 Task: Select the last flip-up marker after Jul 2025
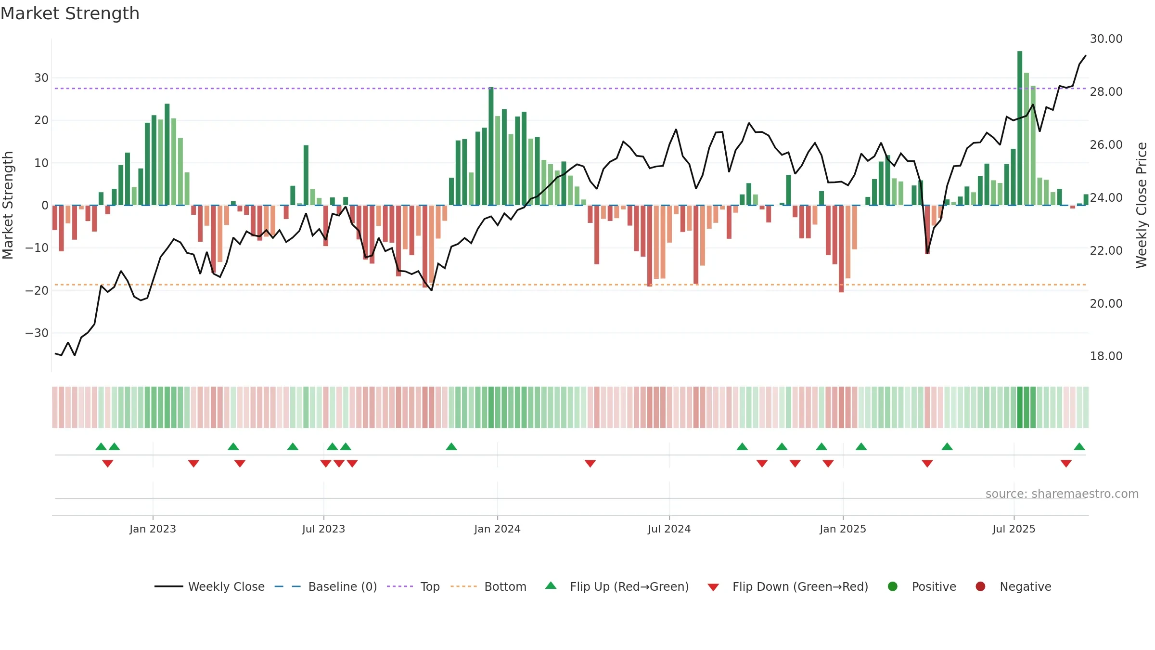(1079, 446)
